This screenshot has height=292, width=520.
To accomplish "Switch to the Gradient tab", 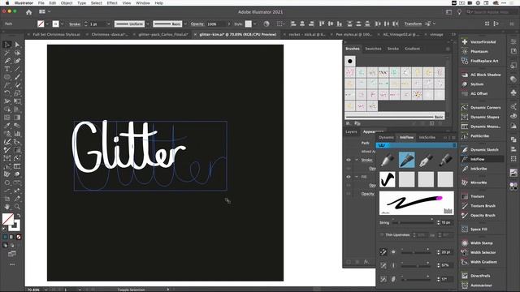I will [x=412, y=49].
